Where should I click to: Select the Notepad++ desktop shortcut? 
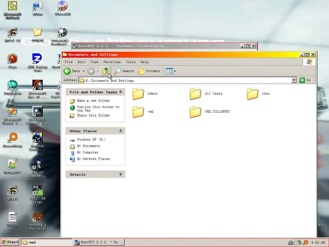click(13, 167)
